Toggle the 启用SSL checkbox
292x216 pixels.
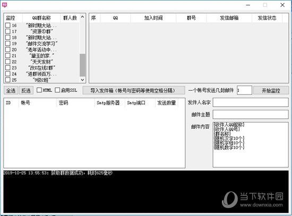click(57, 90)
